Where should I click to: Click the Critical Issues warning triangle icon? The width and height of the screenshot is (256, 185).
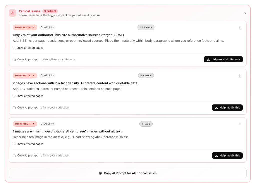coord(13,13)
